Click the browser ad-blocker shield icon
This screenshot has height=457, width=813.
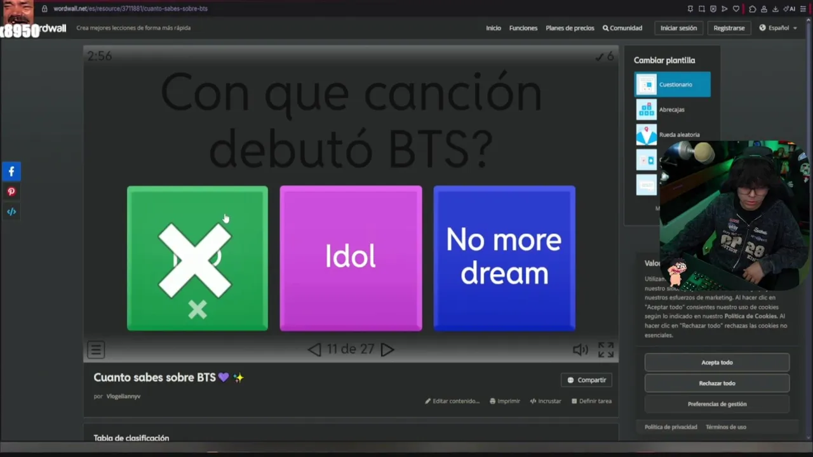tap(713, 9)
